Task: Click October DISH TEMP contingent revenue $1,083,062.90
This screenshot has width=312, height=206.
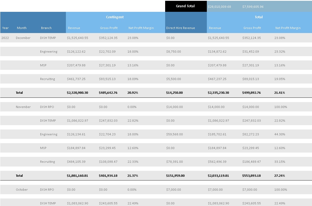Action: click(x=77, y=203)
